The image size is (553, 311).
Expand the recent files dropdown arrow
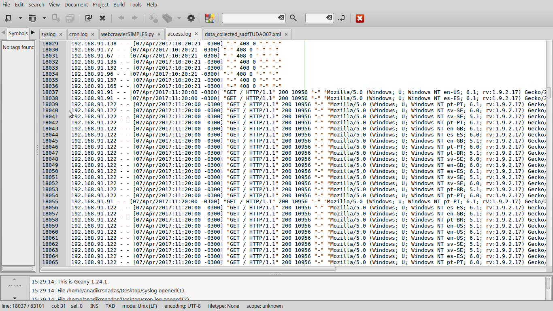(x=44, y=18)
